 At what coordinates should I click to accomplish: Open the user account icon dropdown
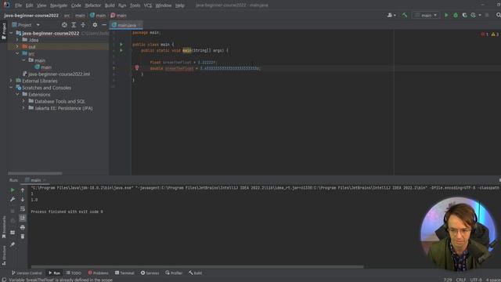(x=391, y=15)
